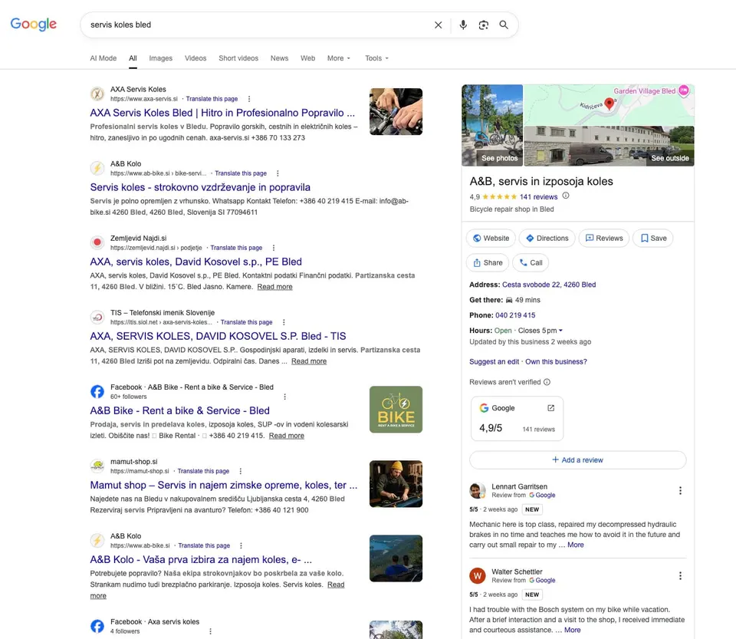Open options menu for mamut-shop.si result
736x639 pixels.
[x=240, y=471]
